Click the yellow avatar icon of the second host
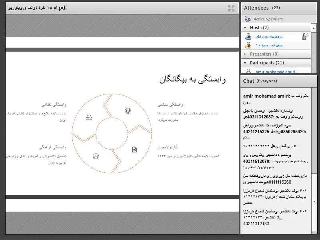This screenshot has width=320, height=240. pyautogui.click(x=248, y=45)
